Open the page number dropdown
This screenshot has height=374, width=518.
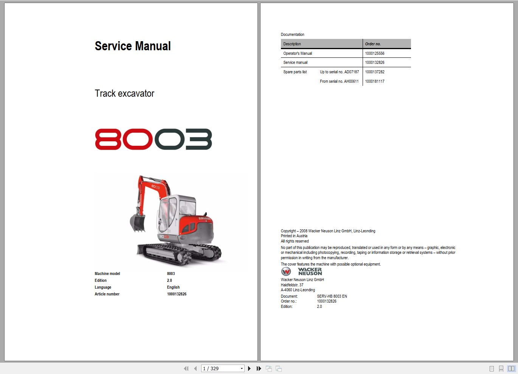(x=242, y=368)
